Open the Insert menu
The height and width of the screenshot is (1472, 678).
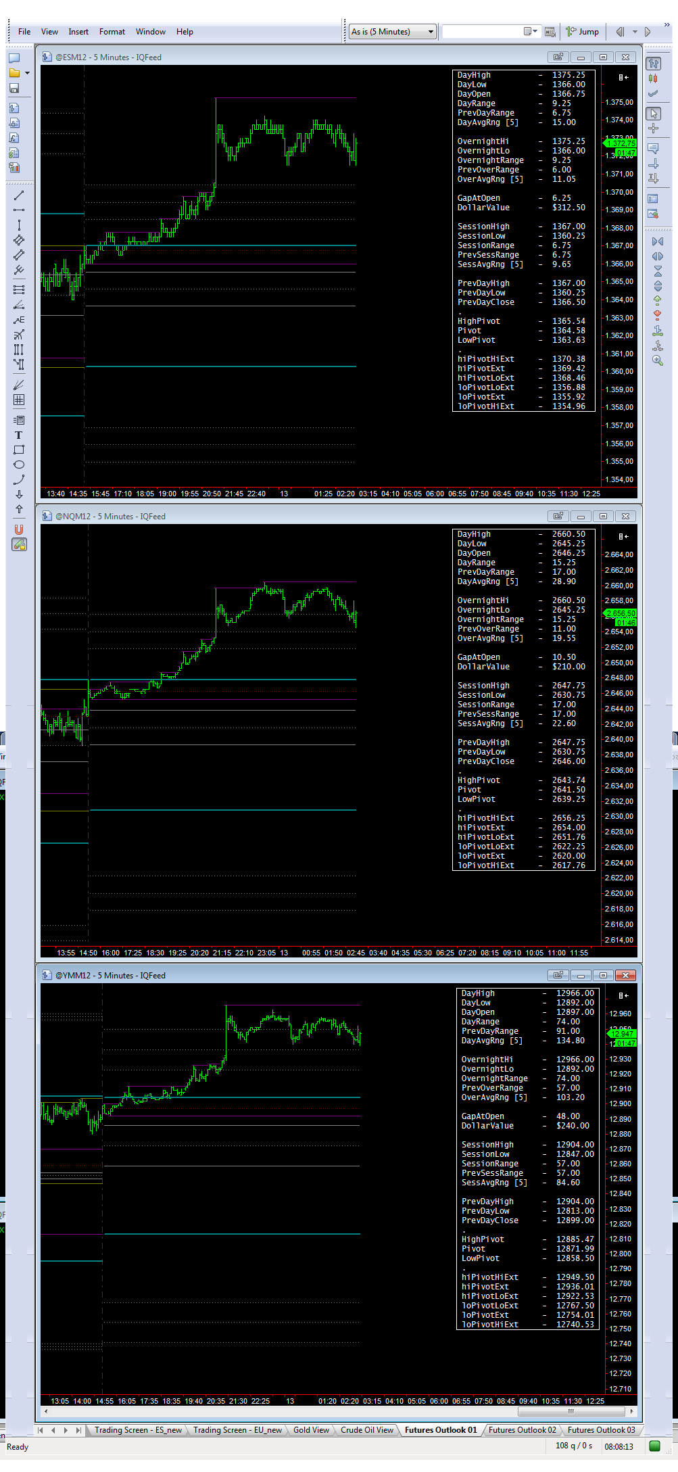coord(78,32)
